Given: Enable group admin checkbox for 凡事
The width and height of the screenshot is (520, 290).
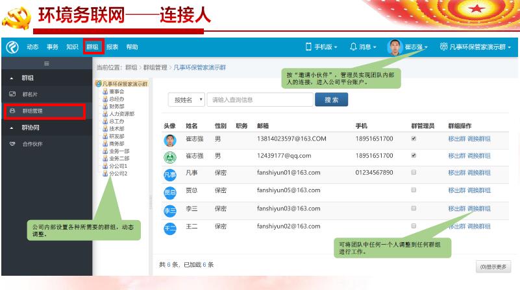Looking at the screenshot, I should click(414, 173).
